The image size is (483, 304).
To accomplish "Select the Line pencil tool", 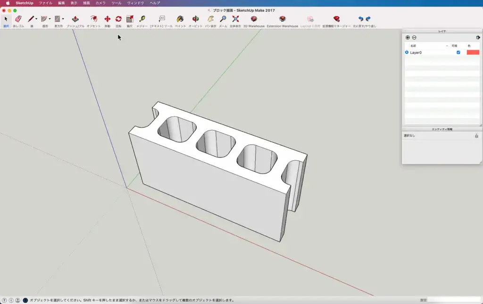I will click(31, 19).
